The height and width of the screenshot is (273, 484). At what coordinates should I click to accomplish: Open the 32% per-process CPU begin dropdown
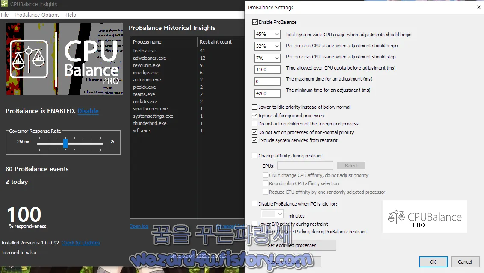(268, 46)
